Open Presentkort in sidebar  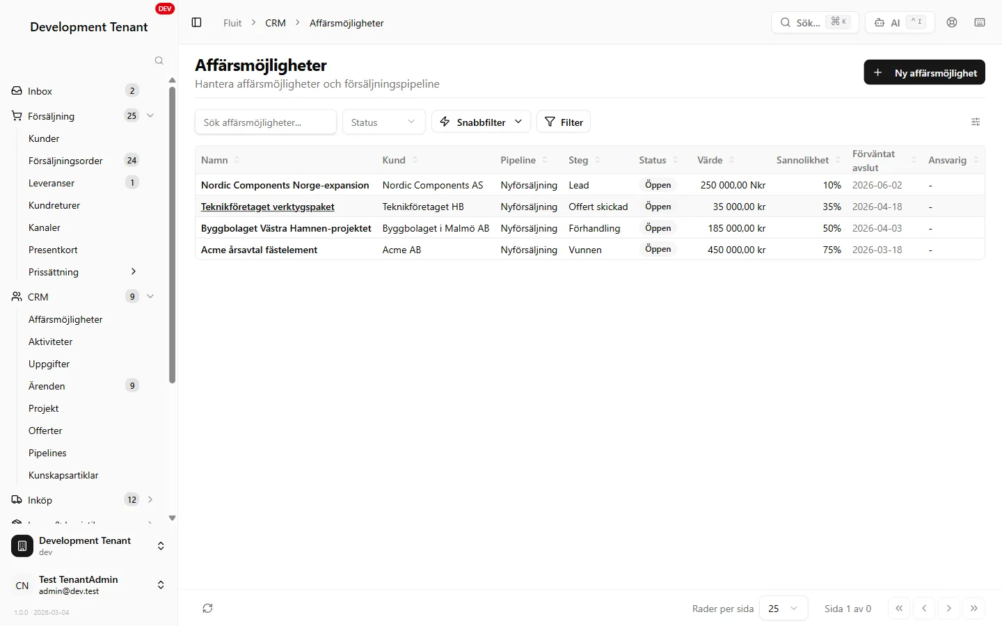53,250
